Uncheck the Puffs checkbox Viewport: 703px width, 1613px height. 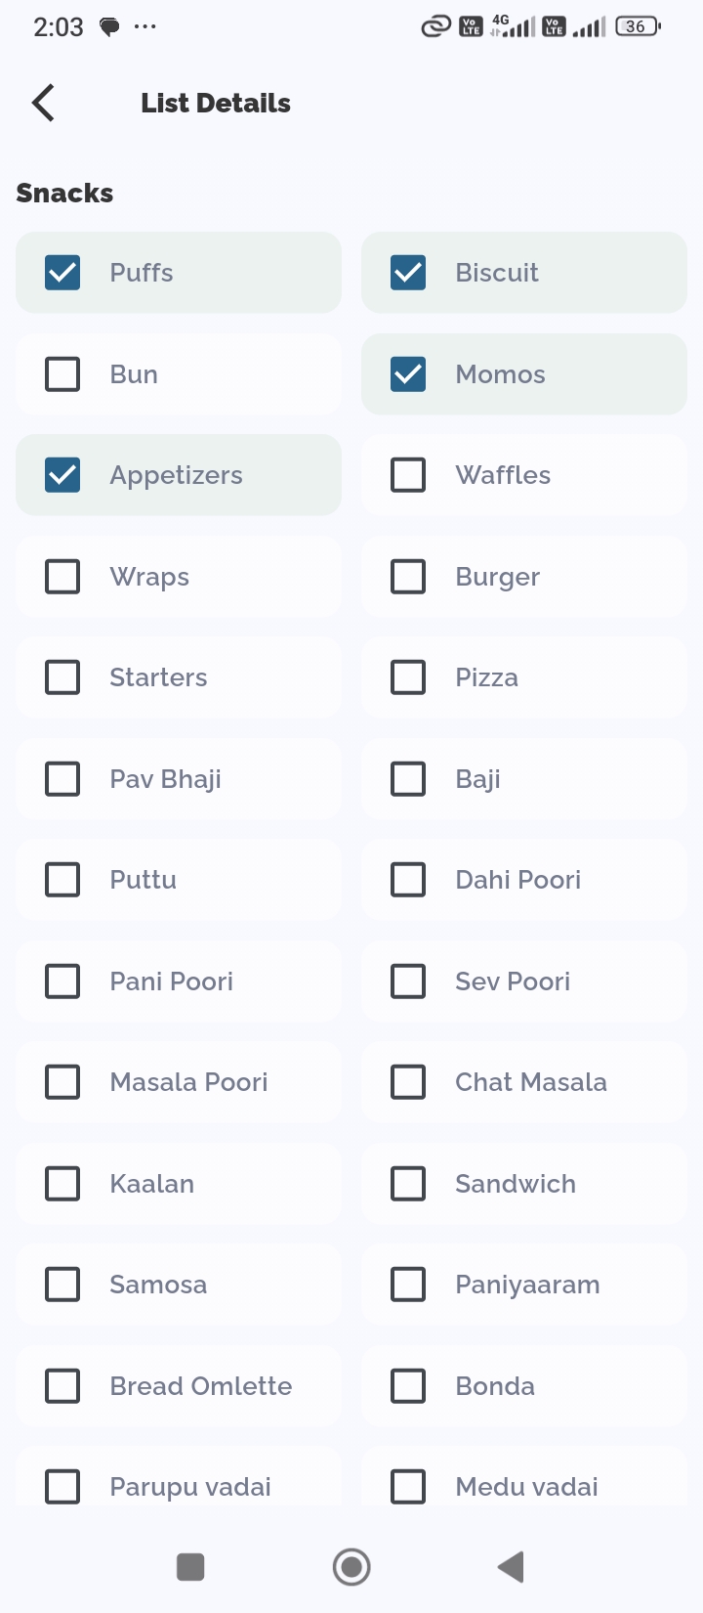click(62, 273)
